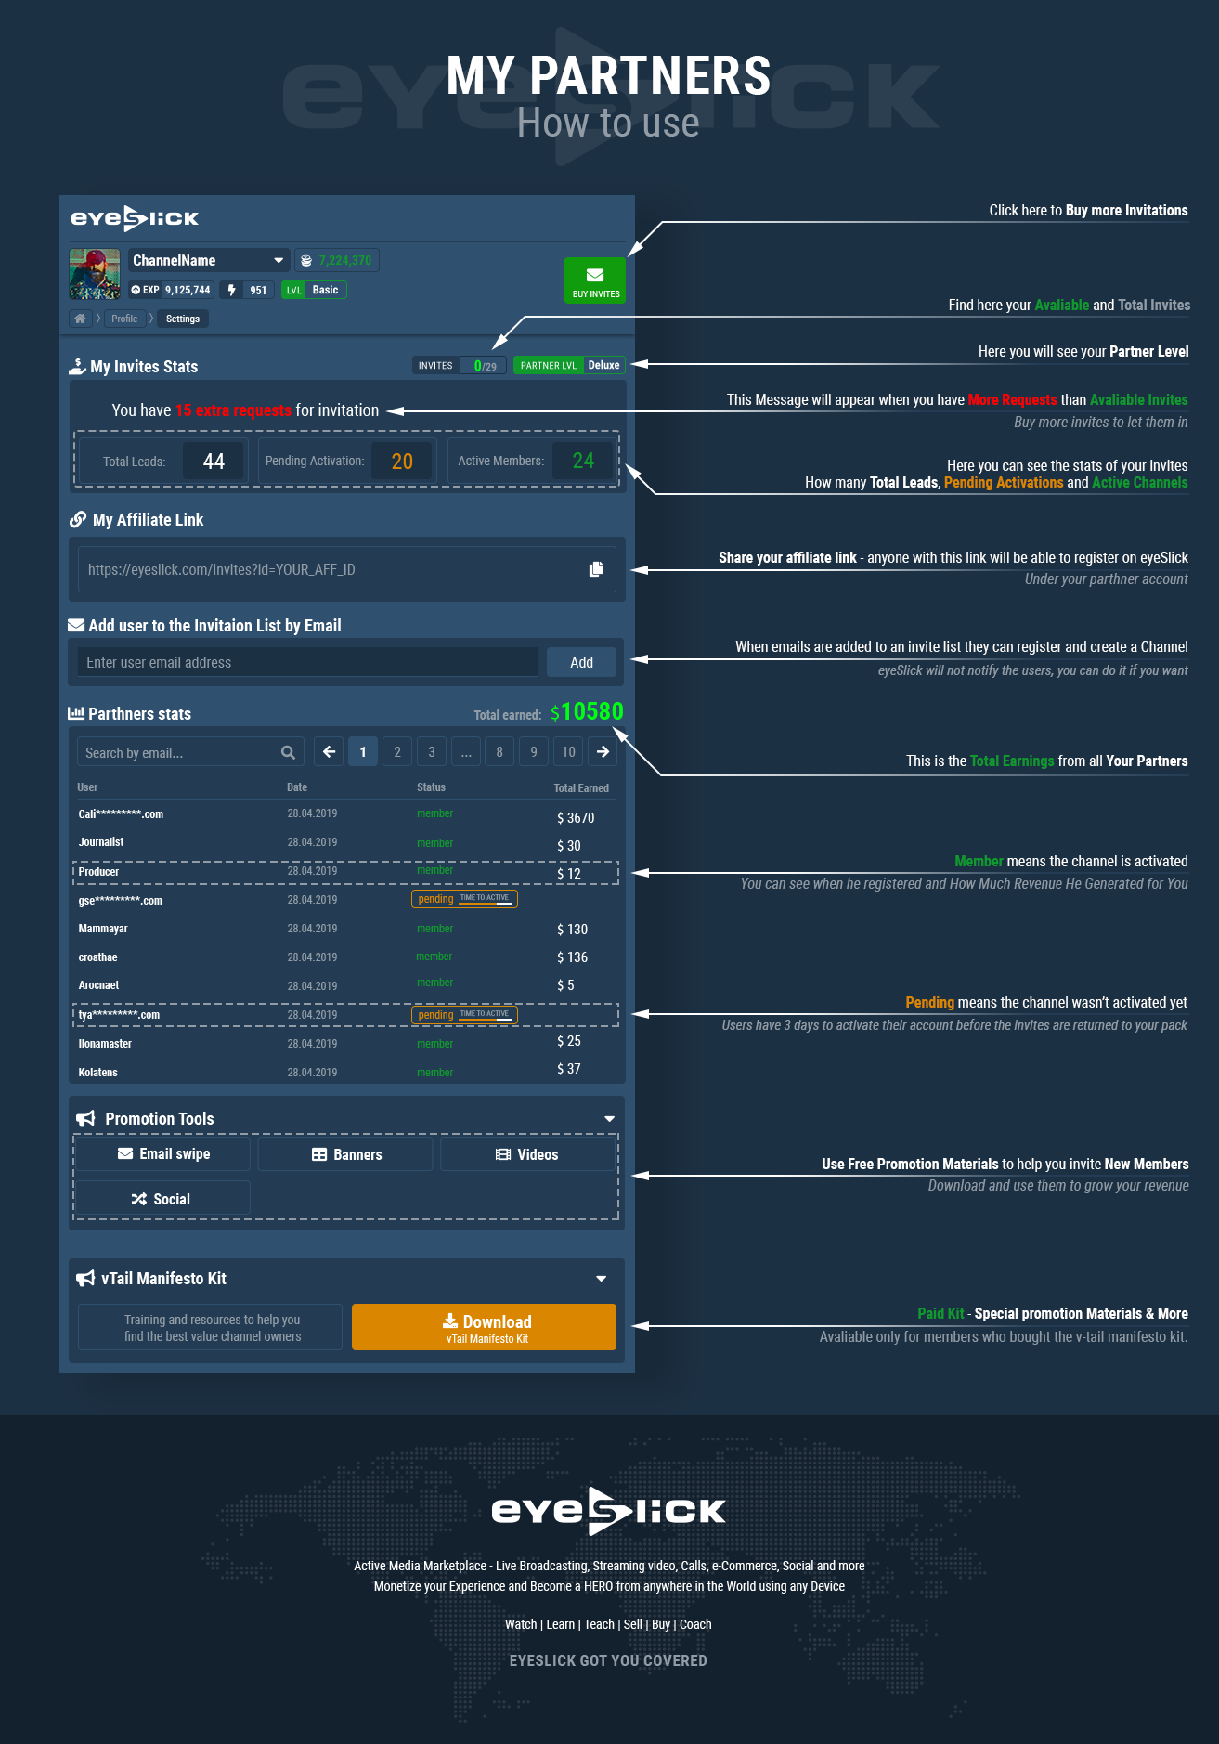1219x1744 pixels.
Task: Click the coins balance 7,224,370 badge
Action: click(336, 260)
